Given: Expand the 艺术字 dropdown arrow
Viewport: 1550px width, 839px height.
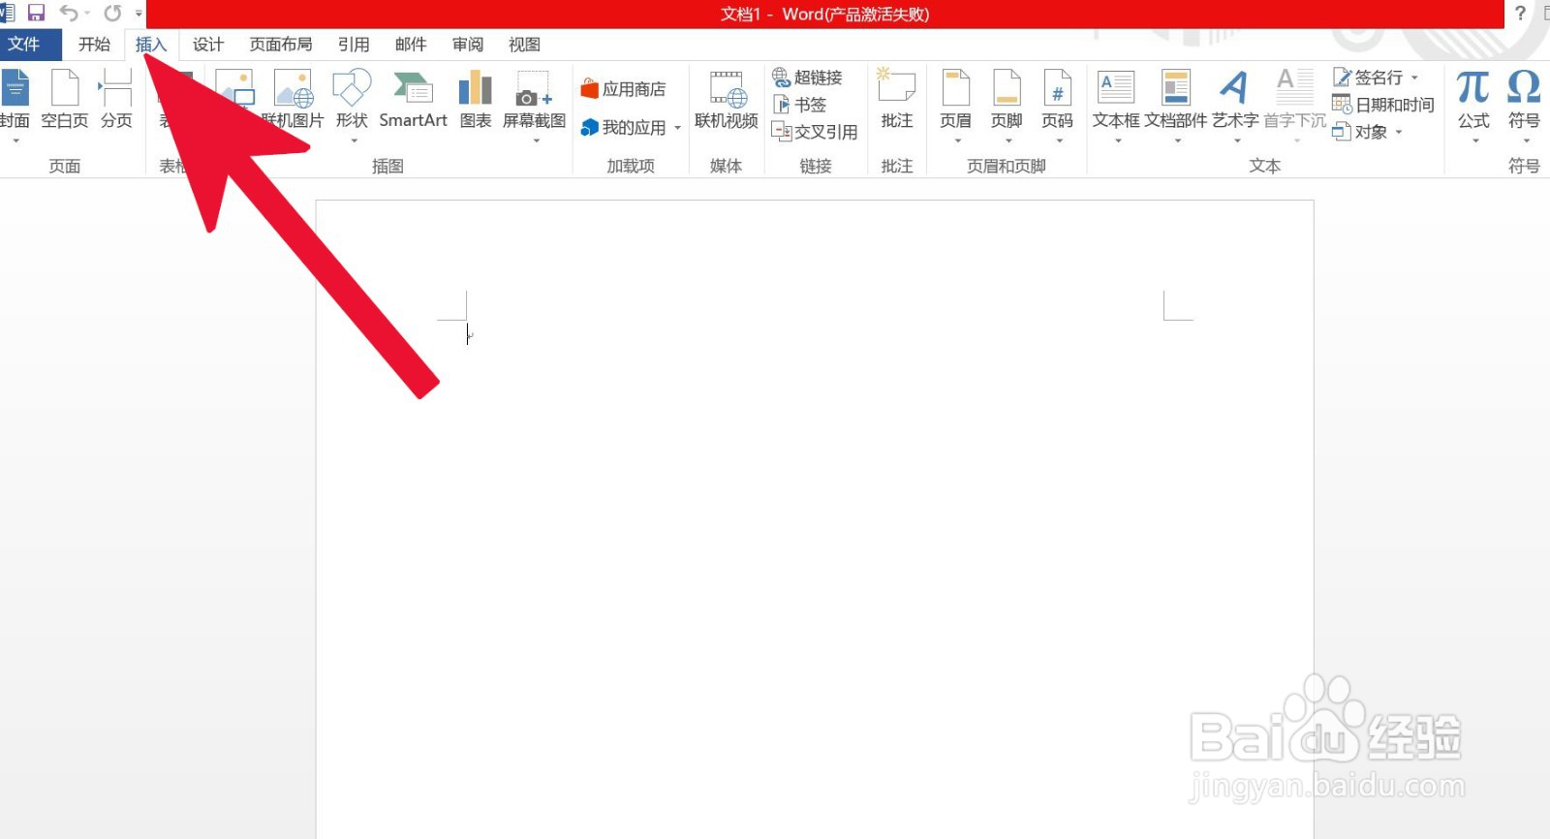Looking at the screenshot, I should coord(1237,141).
